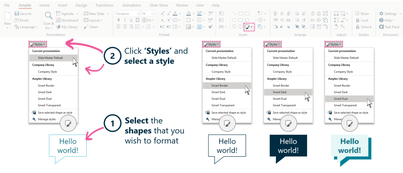Click the Email button in Presentation group

click(21, 20)
